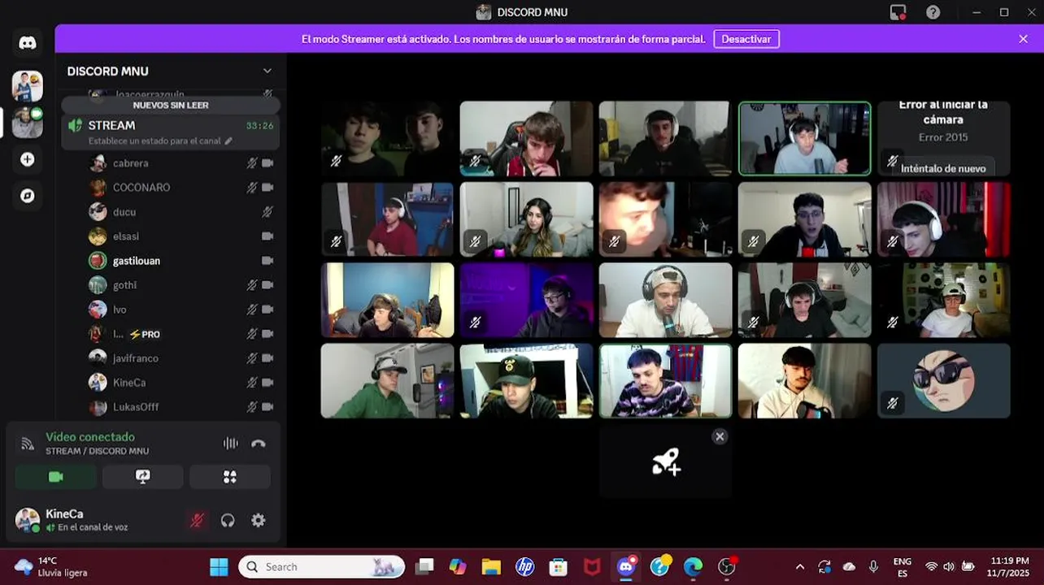Select the basketball player server icon

pyautogui.click(x=28, y=85)
